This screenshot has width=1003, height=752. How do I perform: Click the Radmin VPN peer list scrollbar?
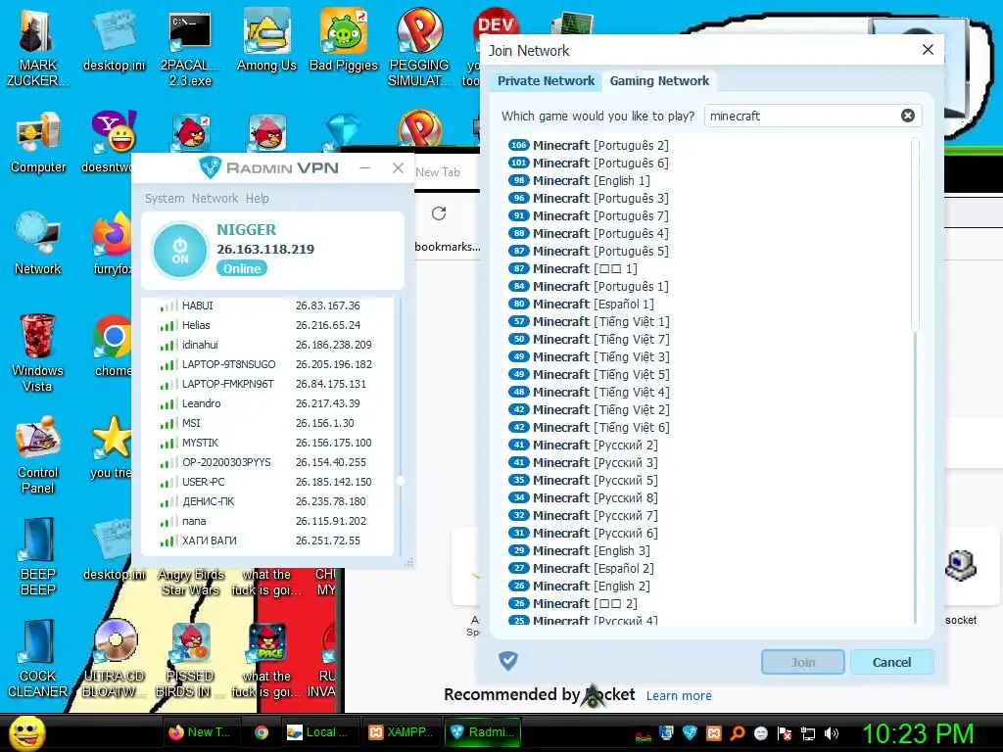(x=401, y=480)
